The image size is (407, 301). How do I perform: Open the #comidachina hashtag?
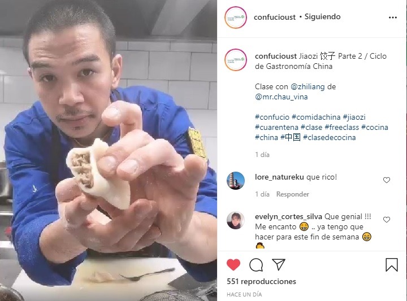pyautogui.click(x=316, y=117)
